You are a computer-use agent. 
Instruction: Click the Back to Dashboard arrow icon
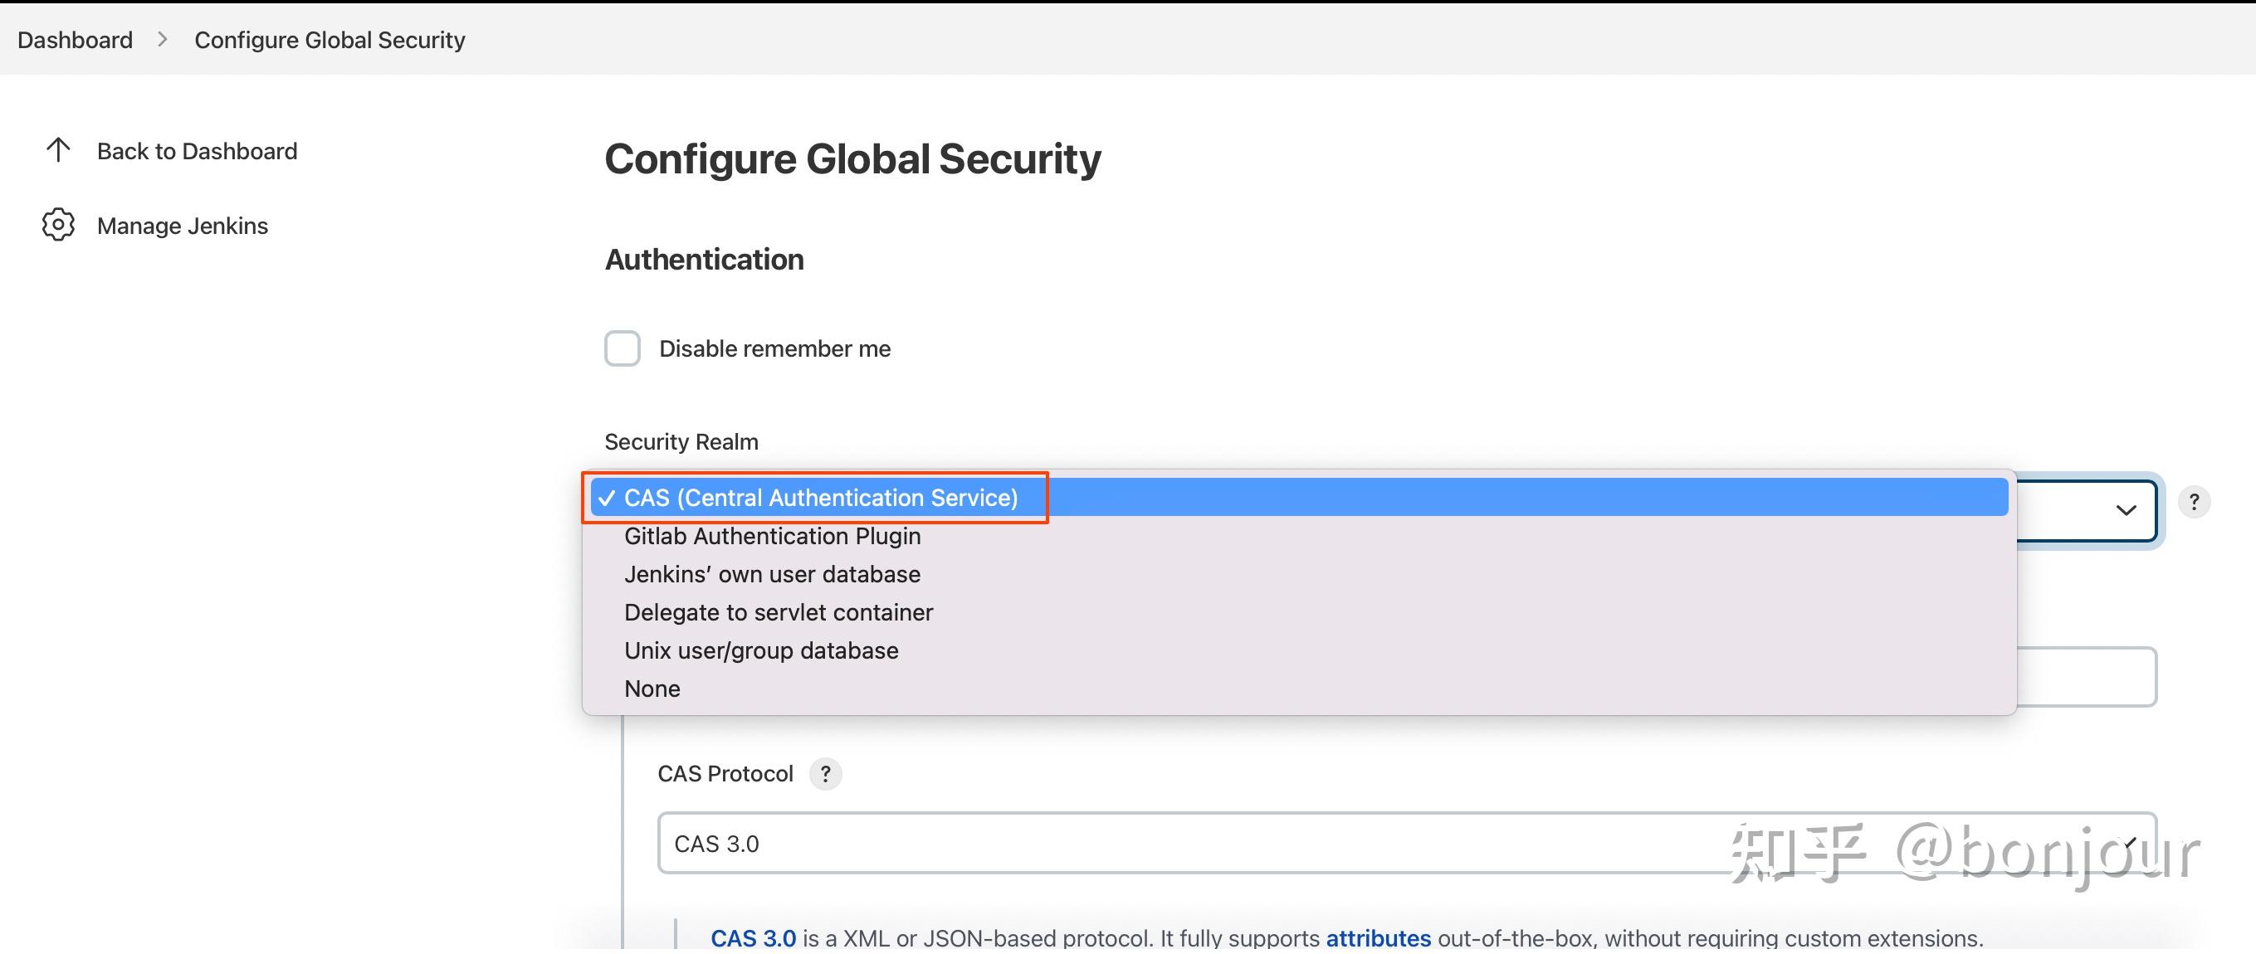(x=58, y=150)
